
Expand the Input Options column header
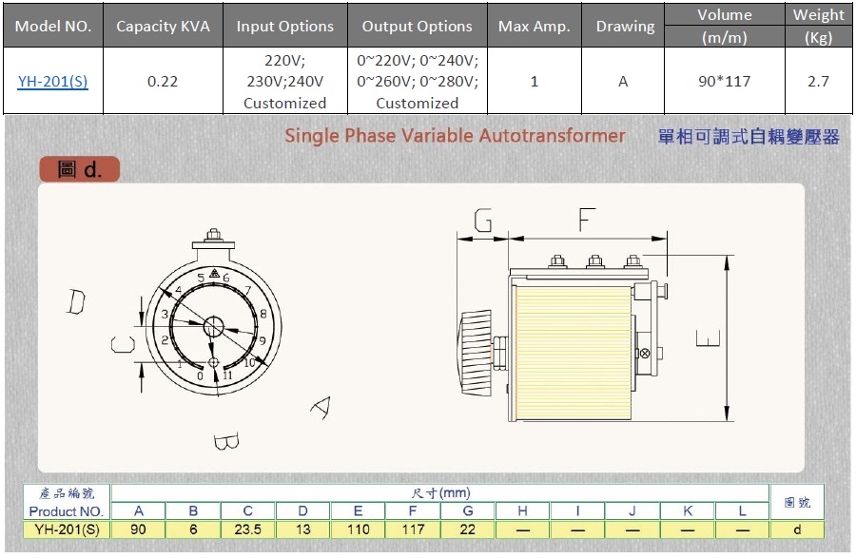click(284, 26)
